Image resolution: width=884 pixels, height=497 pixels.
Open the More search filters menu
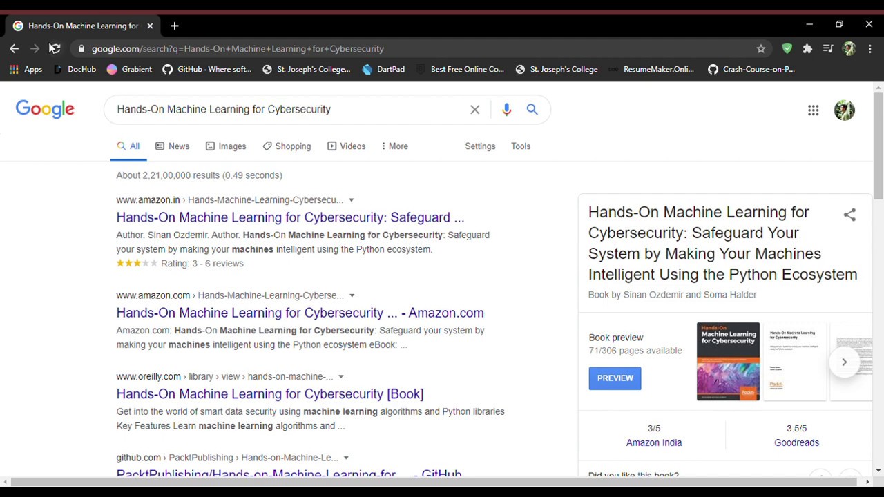(x=394, y=146)
